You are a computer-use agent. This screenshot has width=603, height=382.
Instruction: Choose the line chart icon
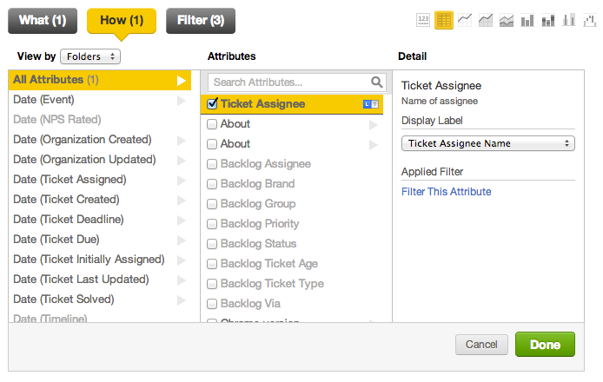pyautogui.click(x=466, y=19)
